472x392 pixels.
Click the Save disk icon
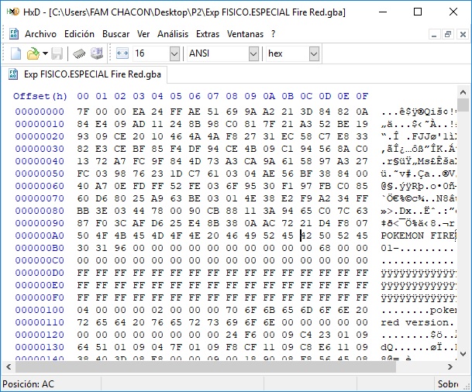(57, 53)
